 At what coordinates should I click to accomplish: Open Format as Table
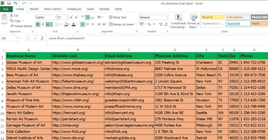click(193, 21)
